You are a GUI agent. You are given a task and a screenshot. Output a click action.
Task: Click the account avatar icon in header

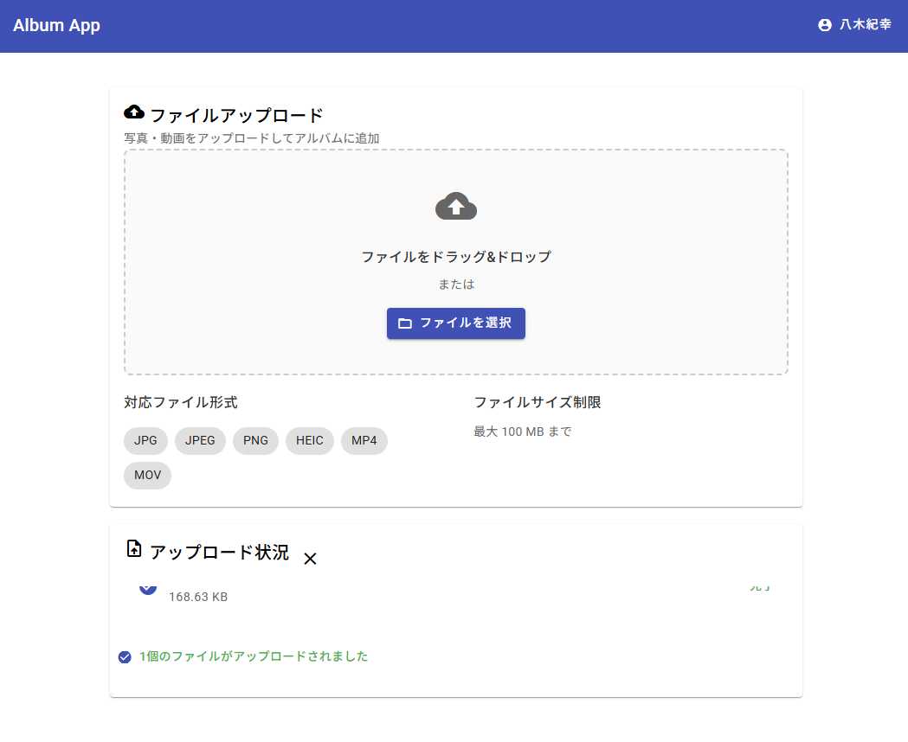point(824,25)
